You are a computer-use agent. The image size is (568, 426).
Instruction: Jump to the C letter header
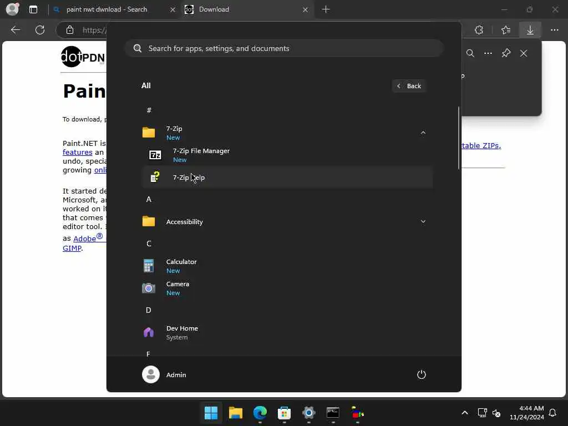(x=149, y=244)
